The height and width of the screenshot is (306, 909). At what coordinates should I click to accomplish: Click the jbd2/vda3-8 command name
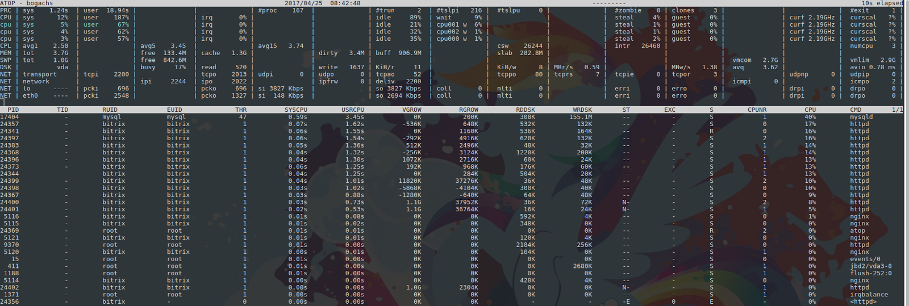pyautogui.click(x=871, y=266)
